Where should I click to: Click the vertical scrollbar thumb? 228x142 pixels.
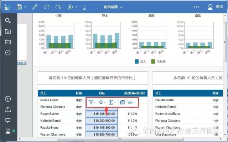pyautogui.click(x=225, y=42)
